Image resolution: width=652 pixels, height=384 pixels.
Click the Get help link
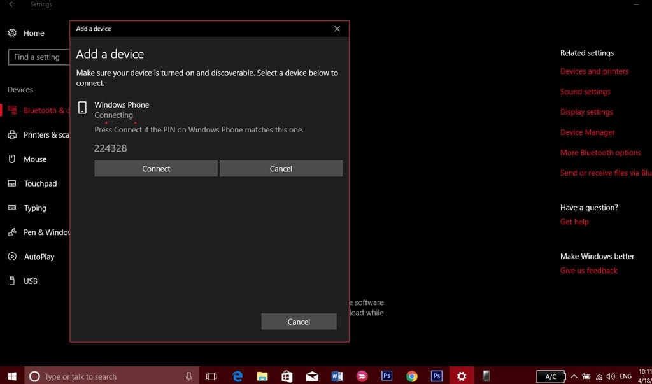tap(574, 222)
